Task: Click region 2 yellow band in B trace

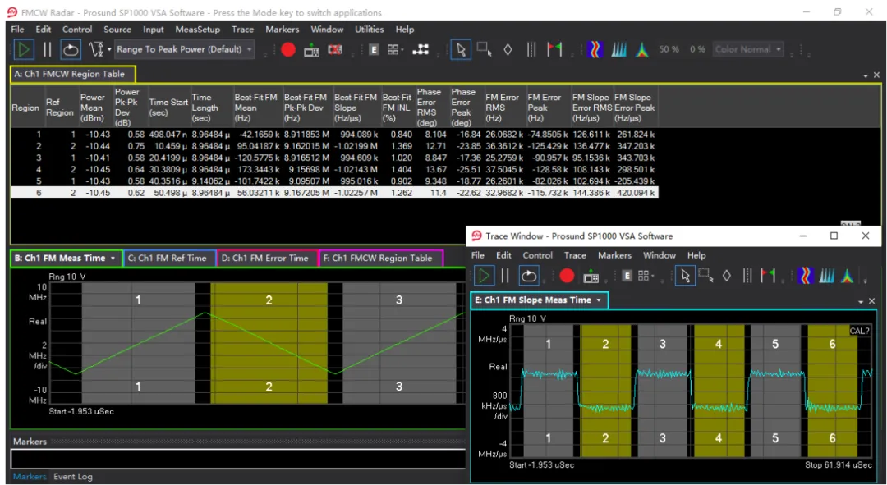Action: point(269,343)
